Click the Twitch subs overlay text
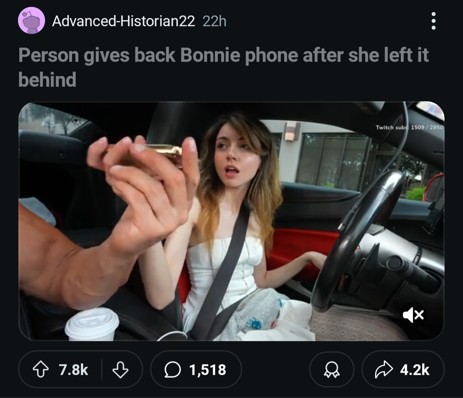Image resolution: width=463 pixels, height=398 pixels. (409, 127)
